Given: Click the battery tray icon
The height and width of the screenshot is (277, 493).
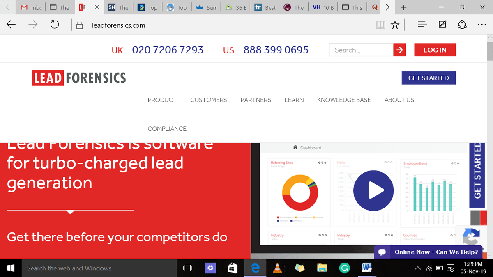Looking at the screenshot, I should (440, 268).
